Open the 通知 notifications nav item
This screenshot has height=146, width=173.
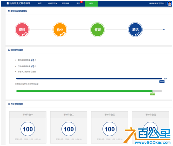point(78,3)
